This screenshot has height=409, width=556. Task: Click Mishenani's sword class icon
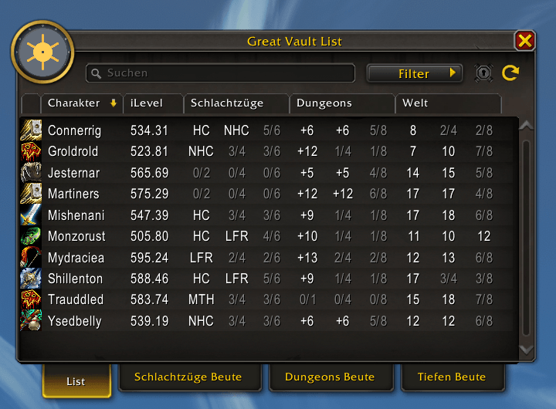[x=31, y=215]
